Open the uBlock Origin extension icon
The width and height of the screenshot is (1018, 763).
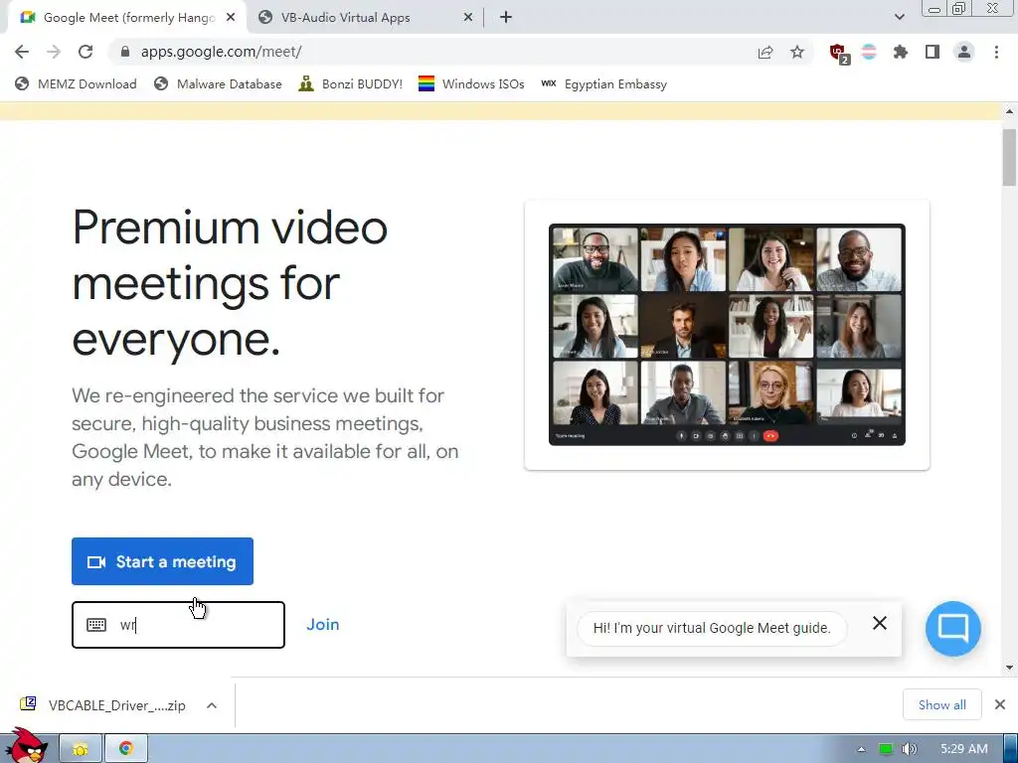[x=839, y=53]
